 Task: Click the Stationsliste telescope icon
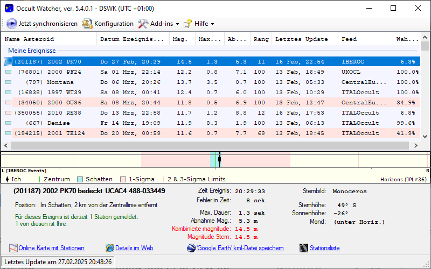tap(304, 248)
